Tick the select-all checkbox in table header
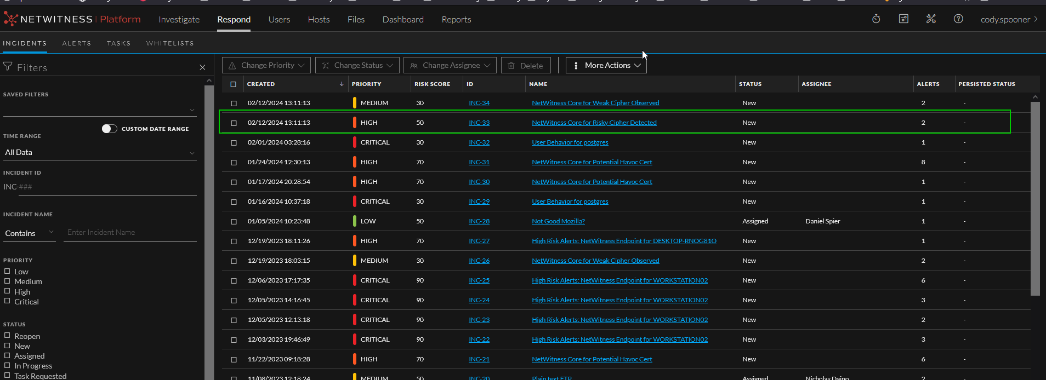1046x380 pixels. coord(234,84)
